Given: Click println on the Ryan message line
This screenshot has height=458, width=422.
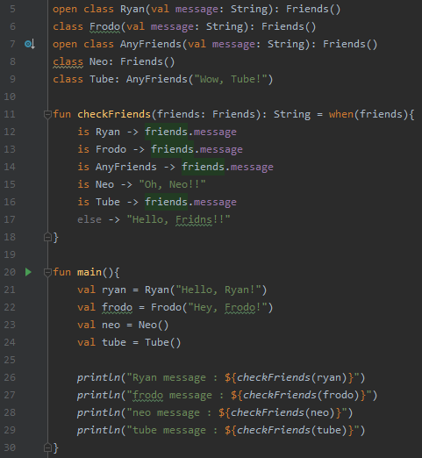Looking at the screenshot, I should (98, 377).
